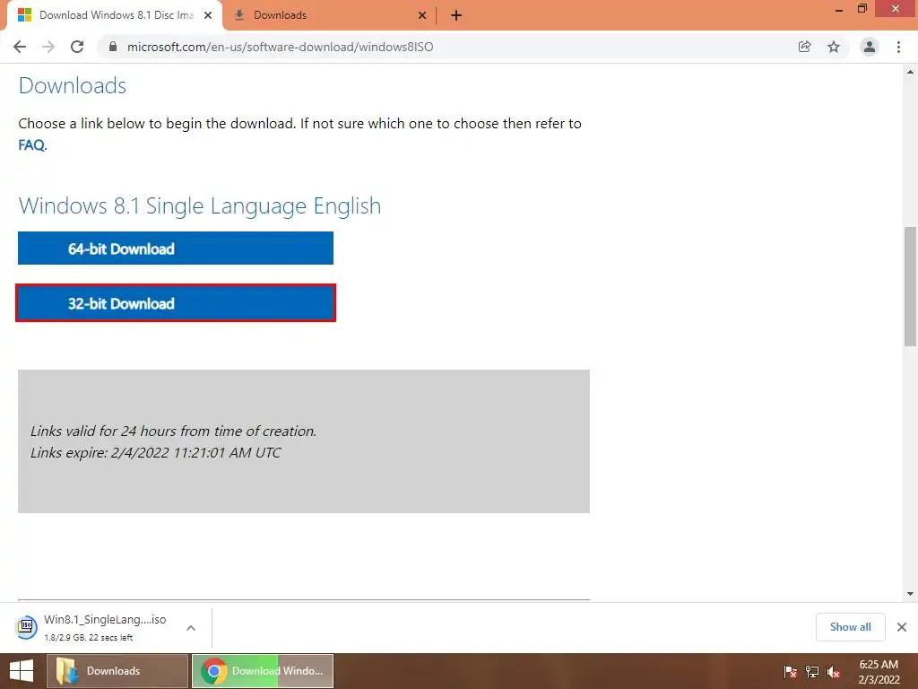Open the Chrome profile avatar menu
Screen dimensions: 918x689
870,47
